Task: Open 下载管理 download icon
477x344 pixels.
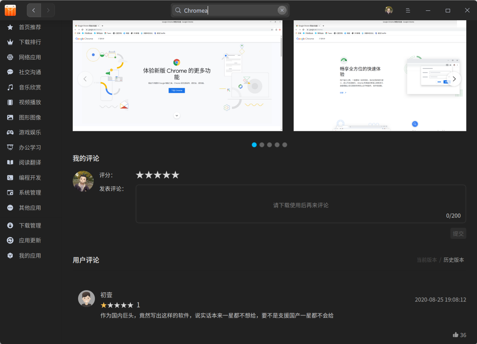Action: coord(10,226)
